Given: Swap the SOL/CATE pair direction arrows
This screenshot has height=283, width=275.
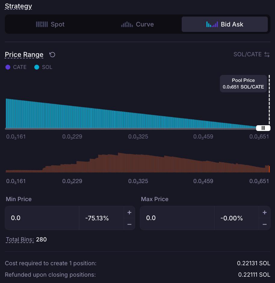Looking at the screenshot, I should pos(267,54).
